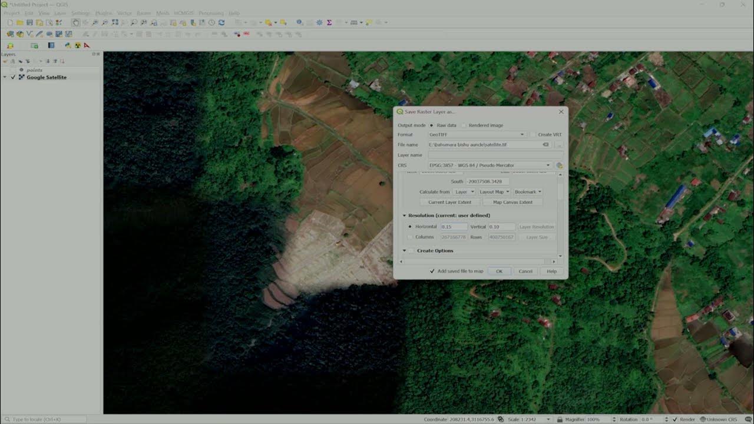The image size is (754, 424).
Task: Select the Rendered image radio button
Action: click(x=464, y=125)
